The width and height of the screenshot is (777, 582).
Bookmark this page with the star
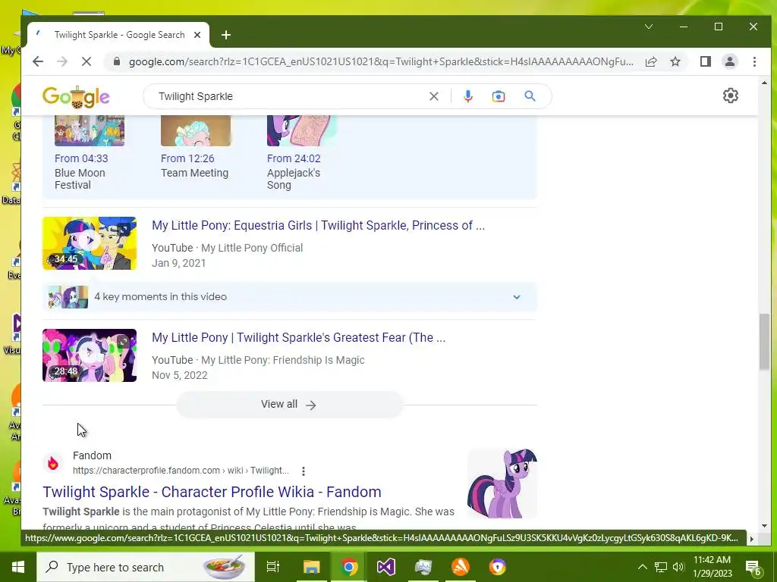675,61
